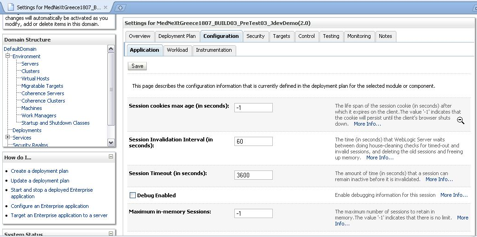Open Configure an Enterprise application help
The height and width of the screenshot is (237, 477).
[x=50, y=206]
